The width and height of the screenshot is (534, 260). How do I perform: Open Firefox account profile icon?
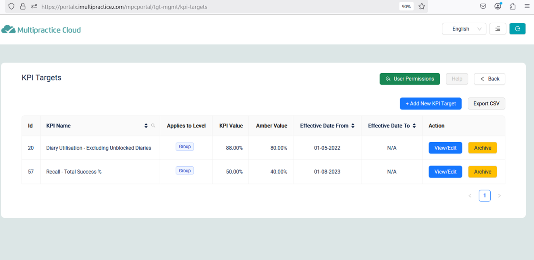[498, 6]
